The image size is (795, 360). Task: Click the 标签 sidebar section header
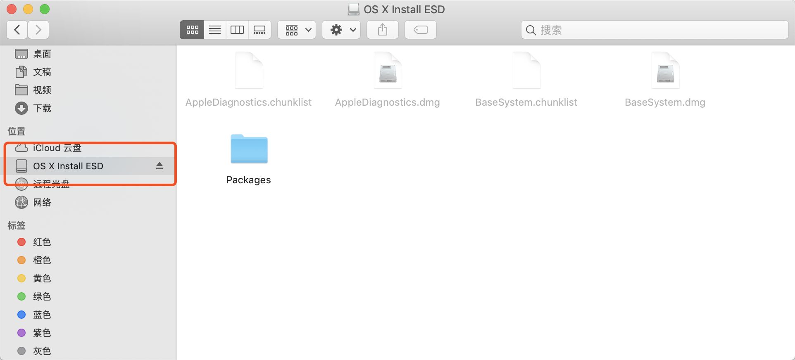pyautogui.click(x=17, y=225)
